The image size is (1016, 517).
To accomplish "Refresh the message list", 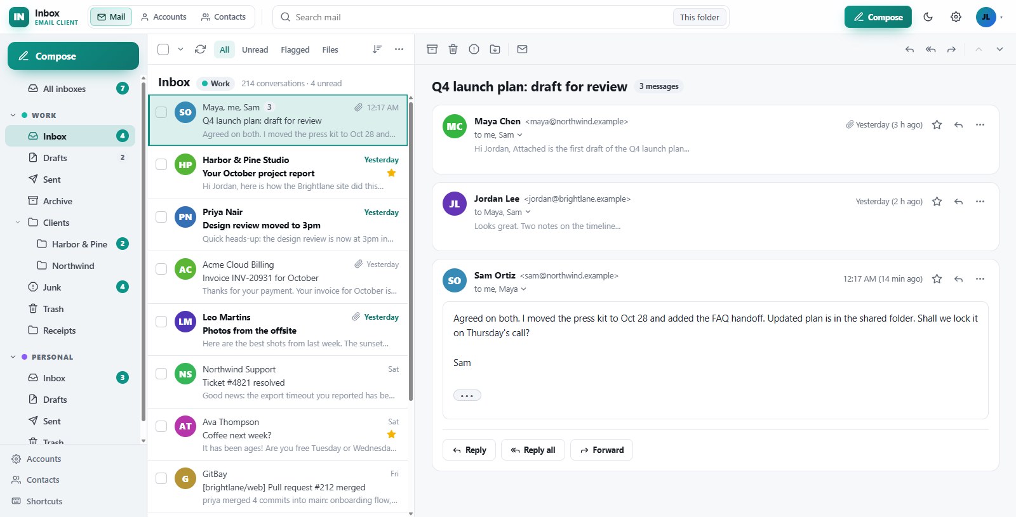I will pyautogui.click(x=200, y=49).
